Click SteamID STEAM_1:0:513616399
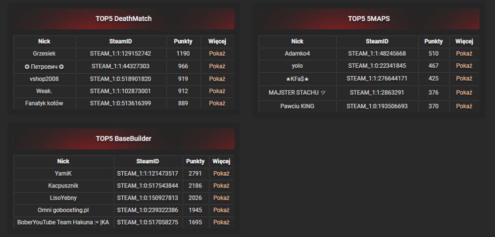 coord(121,103)
